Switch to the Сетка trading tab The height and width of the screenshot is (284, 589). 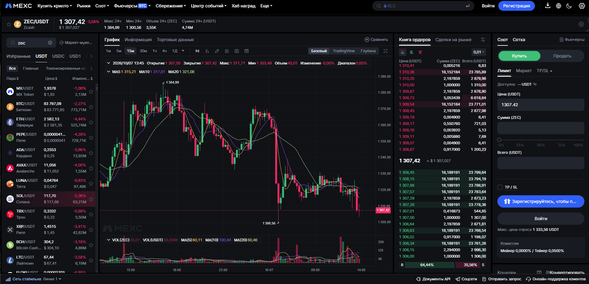519,40
